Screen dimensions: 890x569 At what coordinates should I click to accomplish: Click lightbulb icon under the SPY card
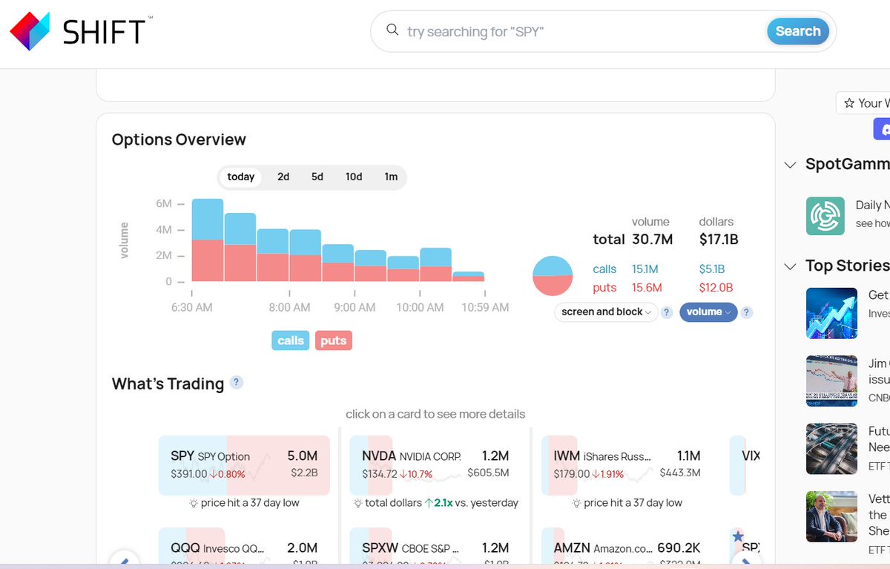194,503
